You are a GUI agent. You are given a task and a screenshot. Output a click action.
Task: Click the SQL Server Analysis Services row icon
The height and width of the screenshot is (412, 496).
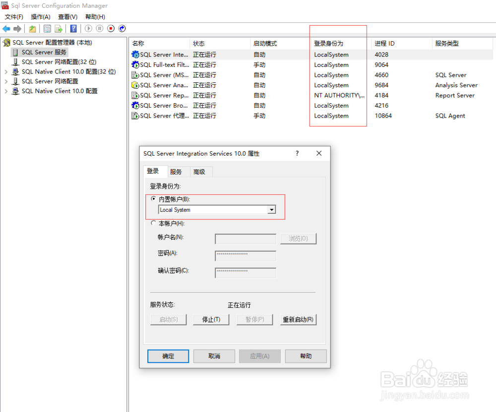135,85
